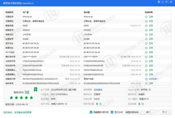Click green check icon in 设备型号 row

(x=146, y=17)
